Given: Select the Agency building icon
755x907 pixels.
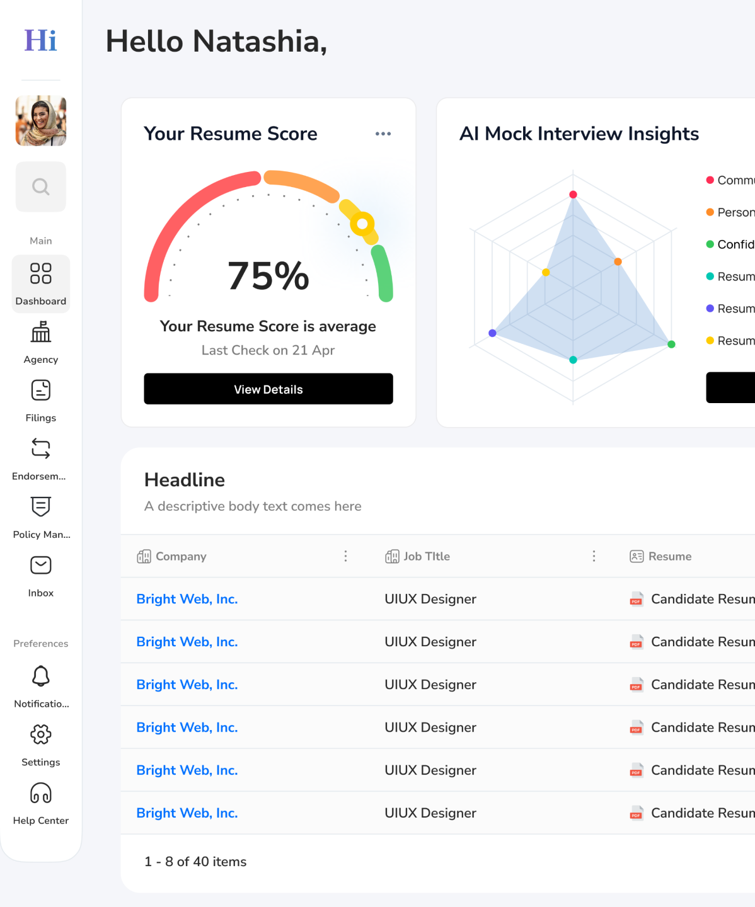Looking at the screenshot, I should (40, 333).
